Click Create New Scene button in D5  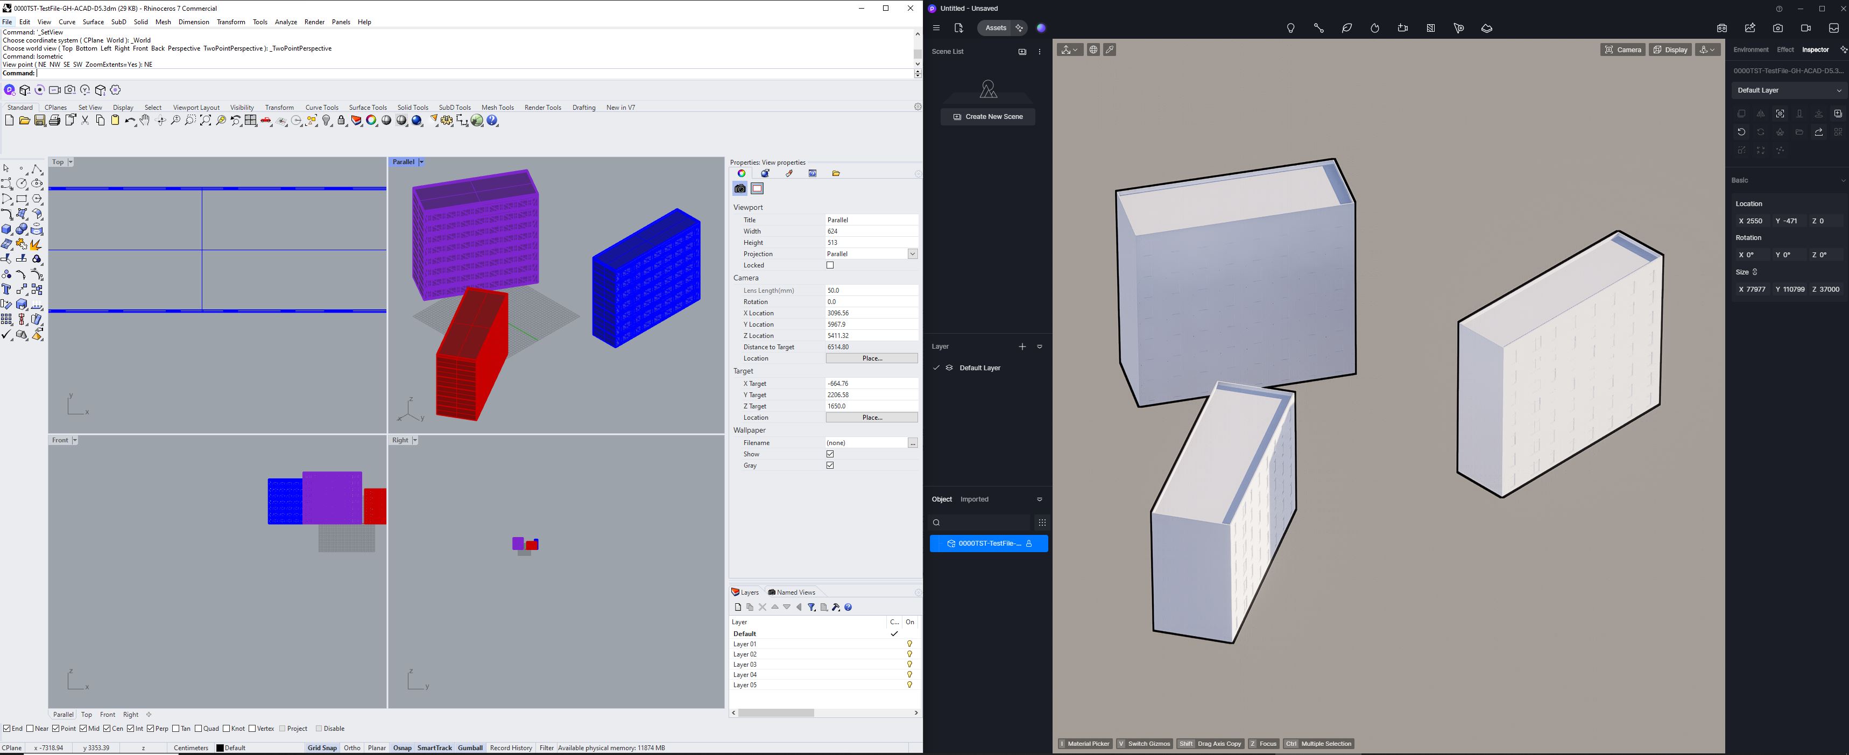click(x=987, y=117)
